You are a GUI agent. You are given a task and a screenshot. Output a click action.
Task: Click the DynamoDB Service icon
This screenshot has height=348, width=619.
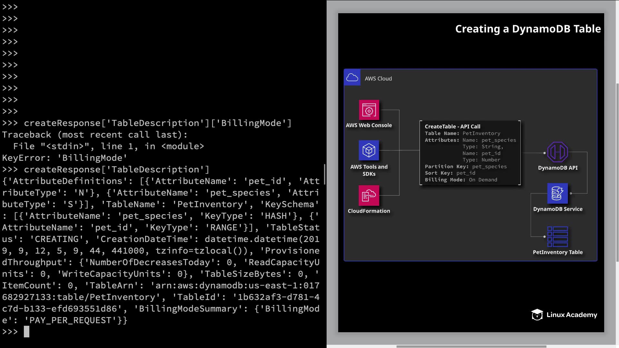click(x=557, y=193)
